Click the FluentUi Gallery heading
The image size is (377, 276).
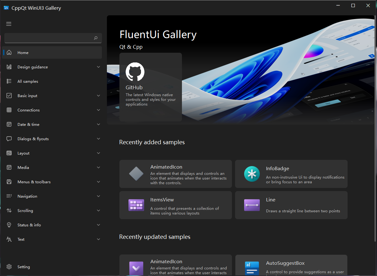[158, 34]
